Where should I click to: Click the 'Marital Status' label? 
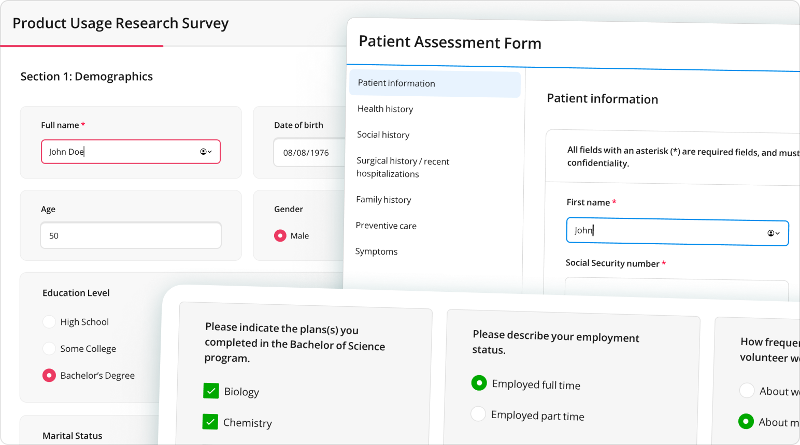pos(73,436)
